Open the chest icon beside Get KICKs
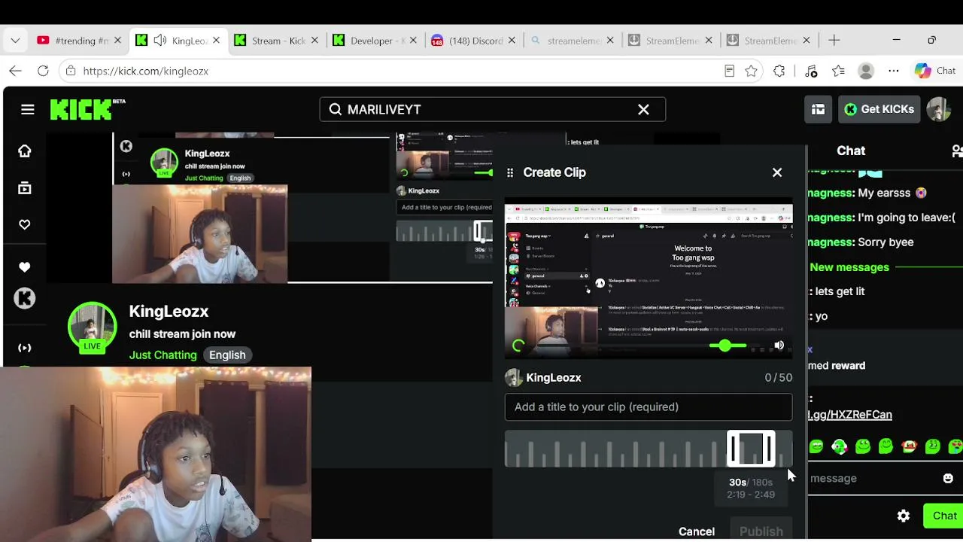The height and width of the screenshot is (542, 963). coord(818,109)
